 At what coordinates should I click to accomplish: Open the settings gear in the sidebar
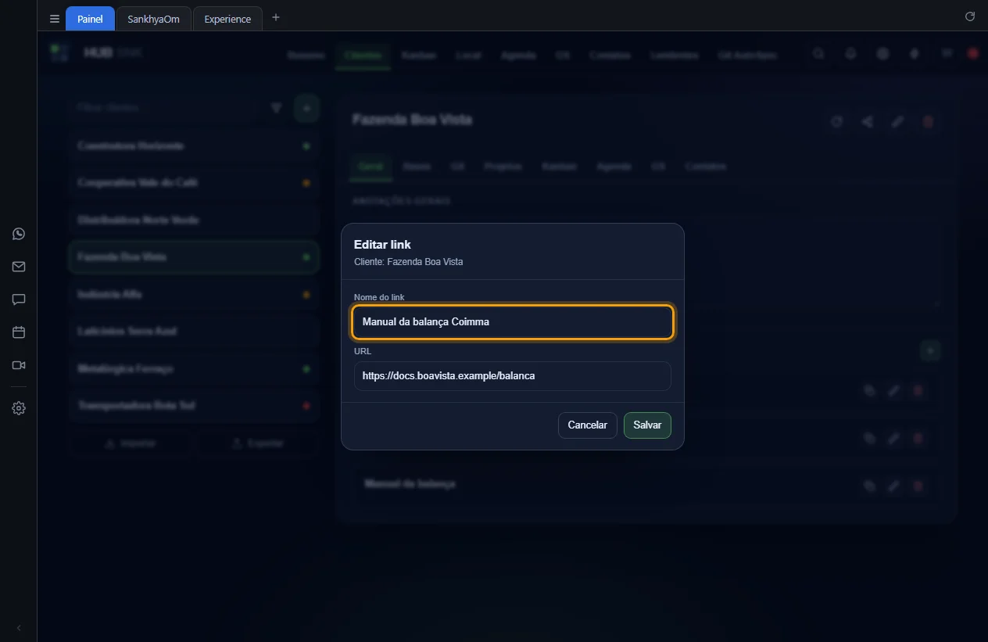pyautogui.click(x=19, y=408)
